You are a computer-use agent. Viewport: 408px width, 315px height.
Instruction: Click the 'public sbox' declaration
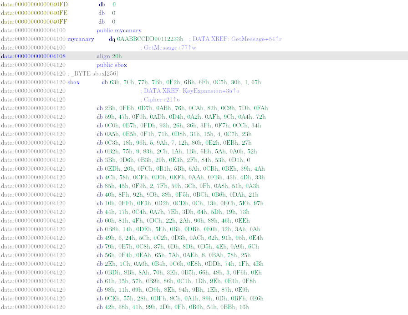point(112,65)
